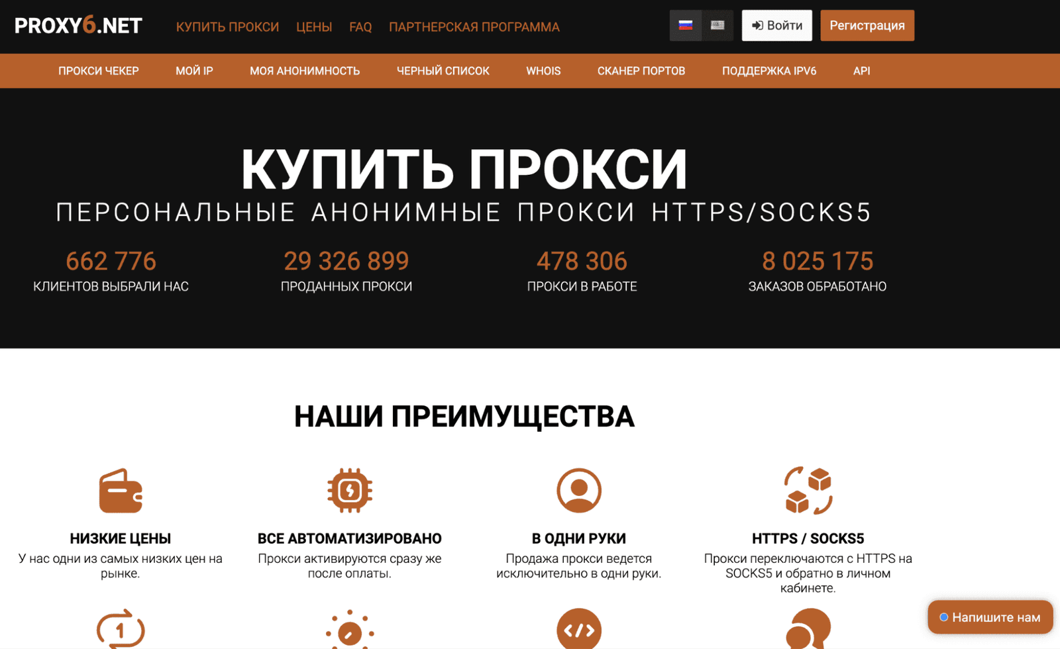
Task: Click the code brackets icon in bottom row
Action: tap(579, 629)
